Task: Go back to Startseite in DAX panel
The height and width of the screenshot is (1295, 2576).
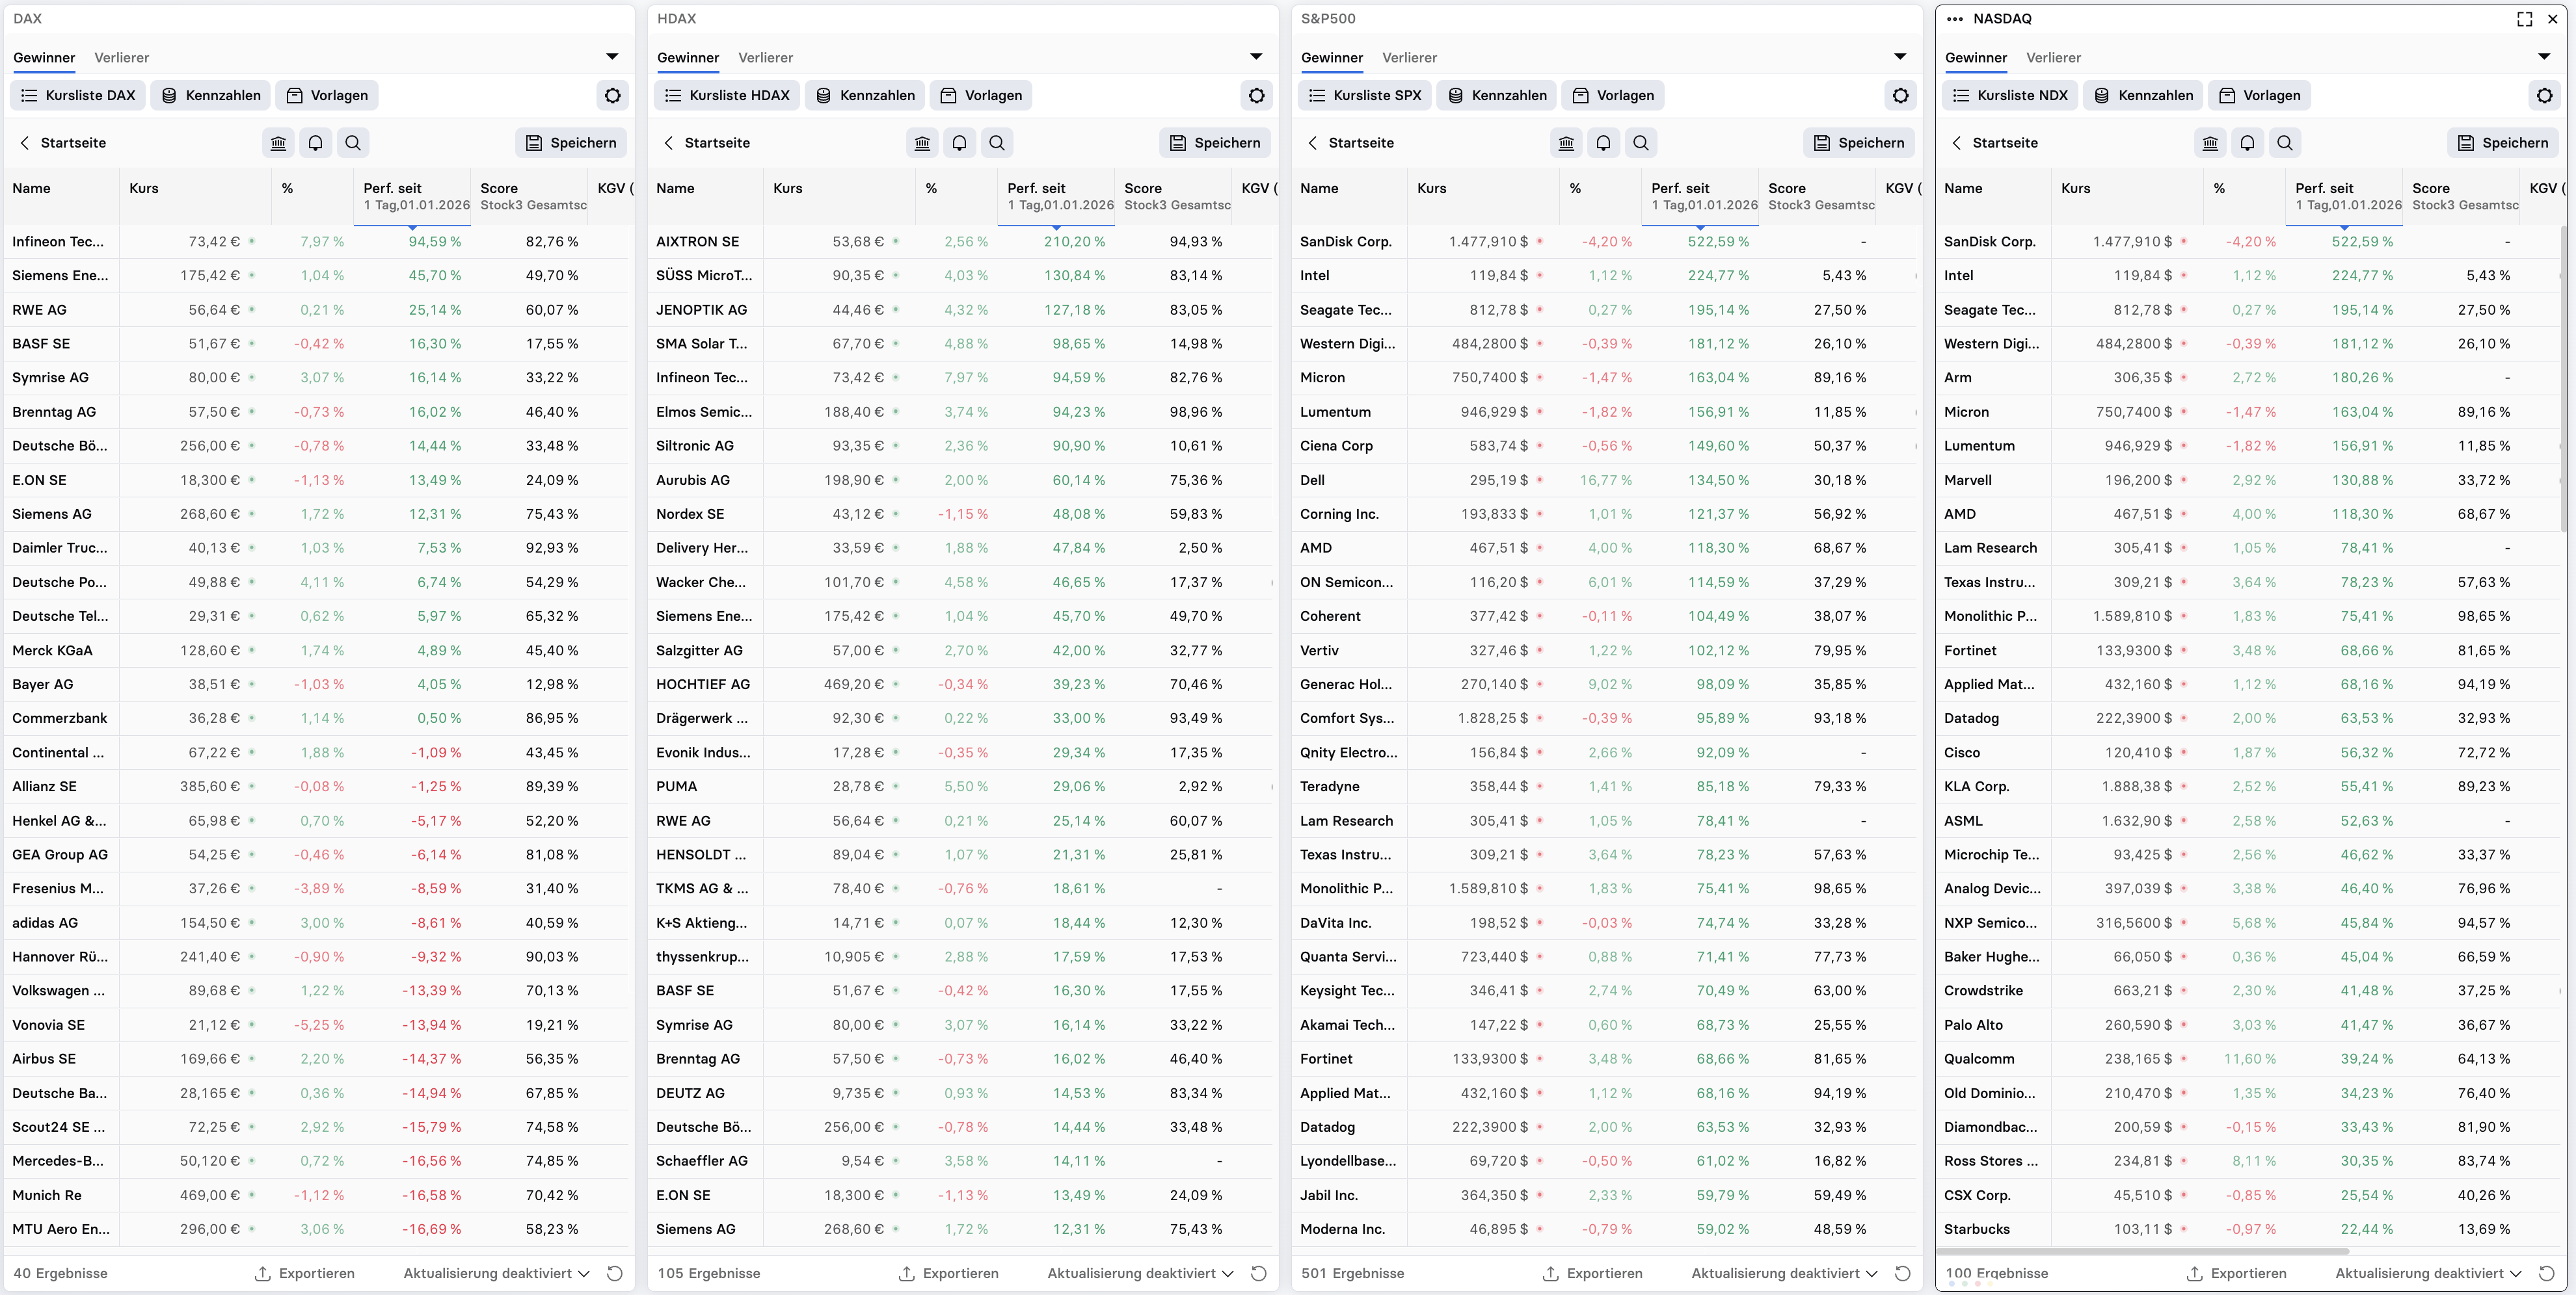Action: (62, 143)
